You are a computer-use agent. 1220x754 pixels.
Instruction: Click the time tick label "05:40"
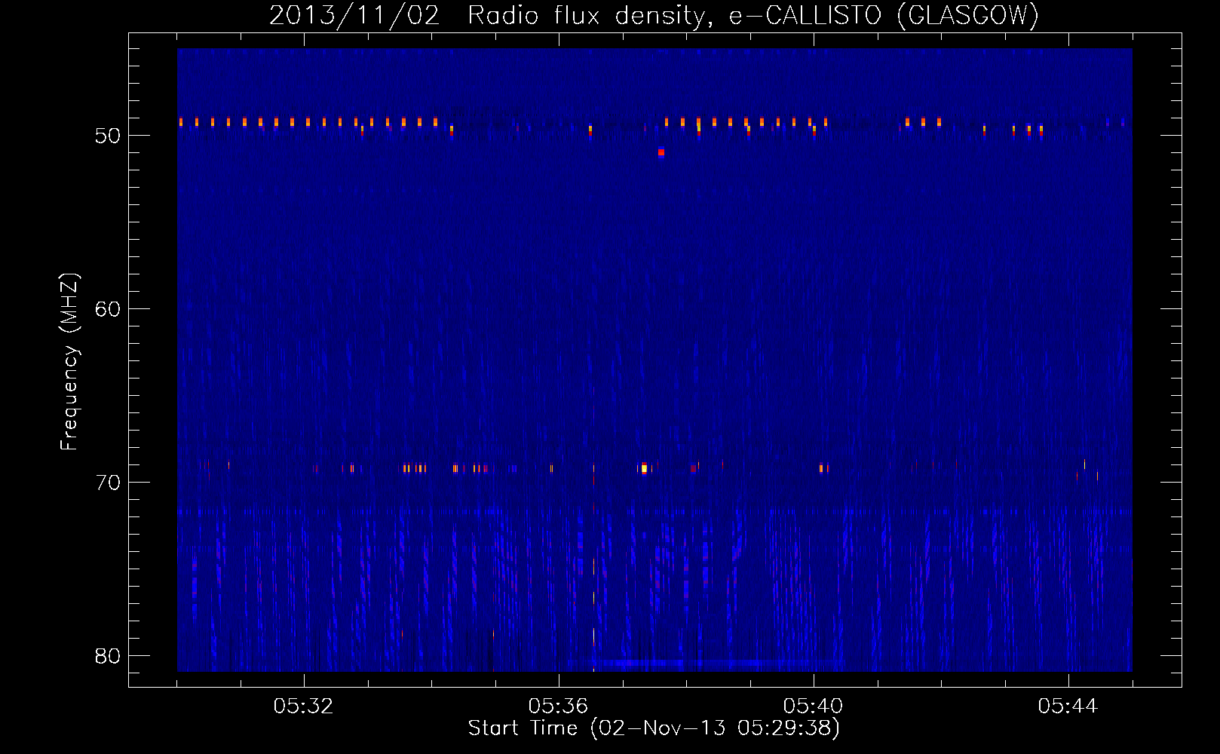click(x=813, y=706)
